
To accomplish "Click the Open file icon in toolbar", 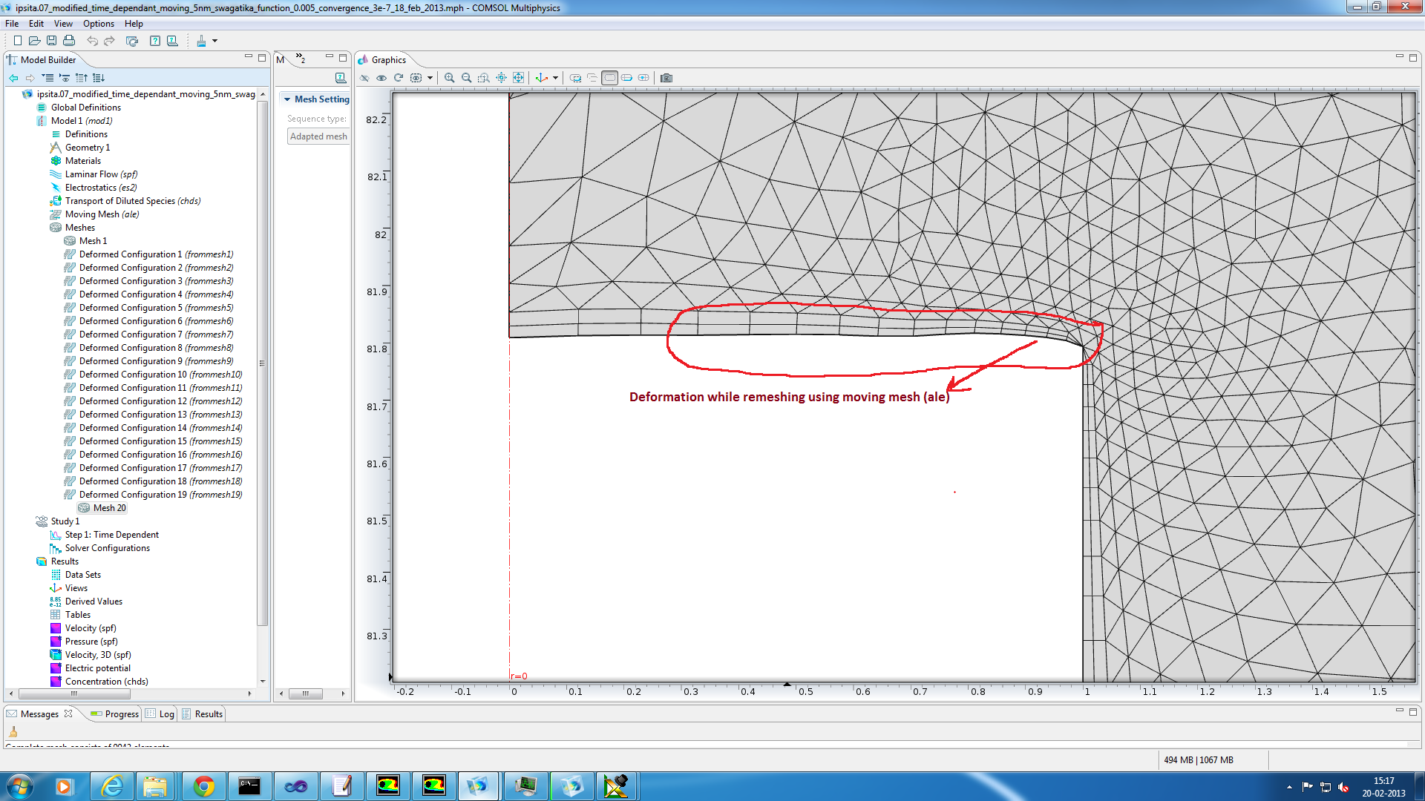I will click(x=34, y=41).
